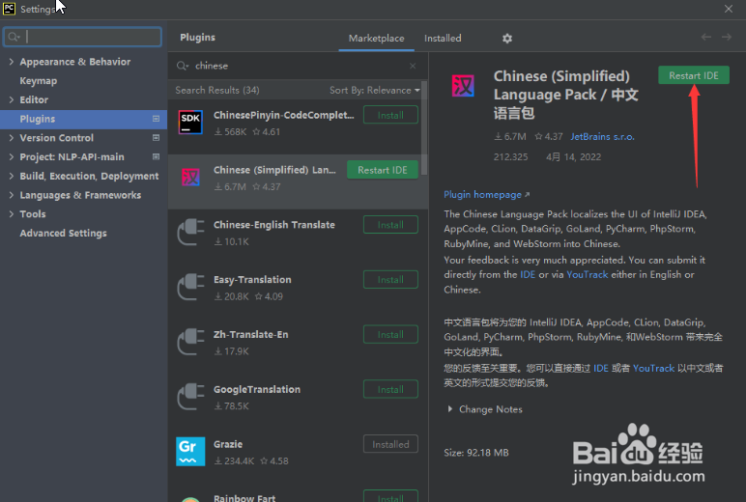Image resolution: width=746 pixels, height=502 pixels.
Task: Expand the Tools settings node
Action: coord(11,213)
